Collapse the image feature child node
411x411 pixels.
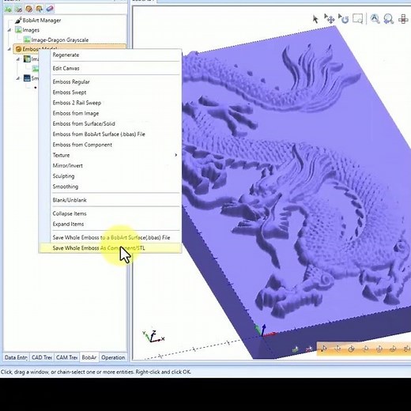18,59
